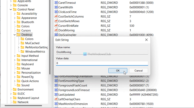Cancel the Edit String dialog
This screenshot has height=108, width=194.
(139, 70)
